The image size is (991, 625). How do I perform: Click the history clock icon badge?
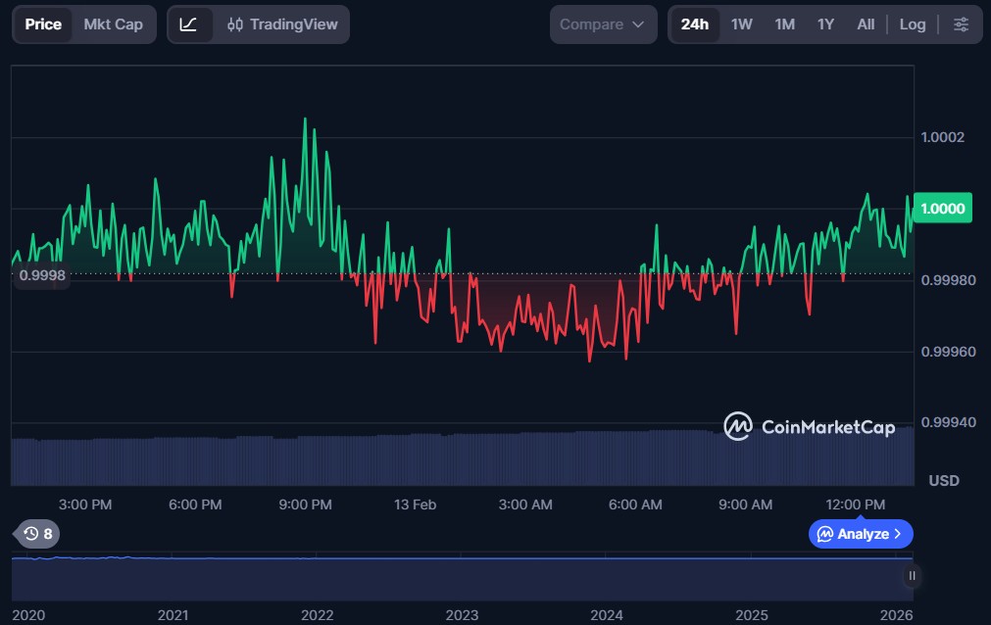coord(39,534)
